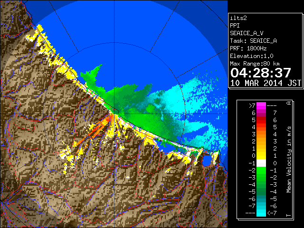
Task: Click the bright green legend color band
Action: pyautogui.click(x=261, y=170)
